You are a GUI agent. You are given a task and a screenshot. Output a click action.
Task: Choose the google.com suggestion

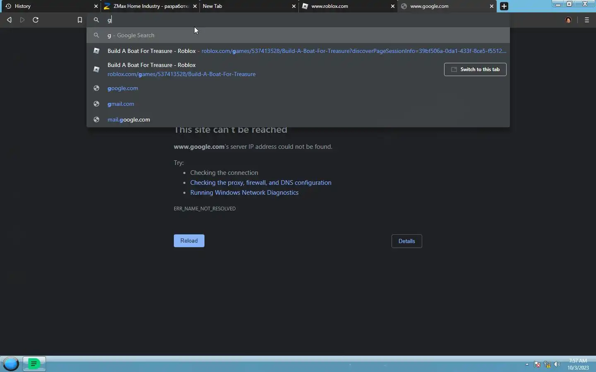(298, 88)
